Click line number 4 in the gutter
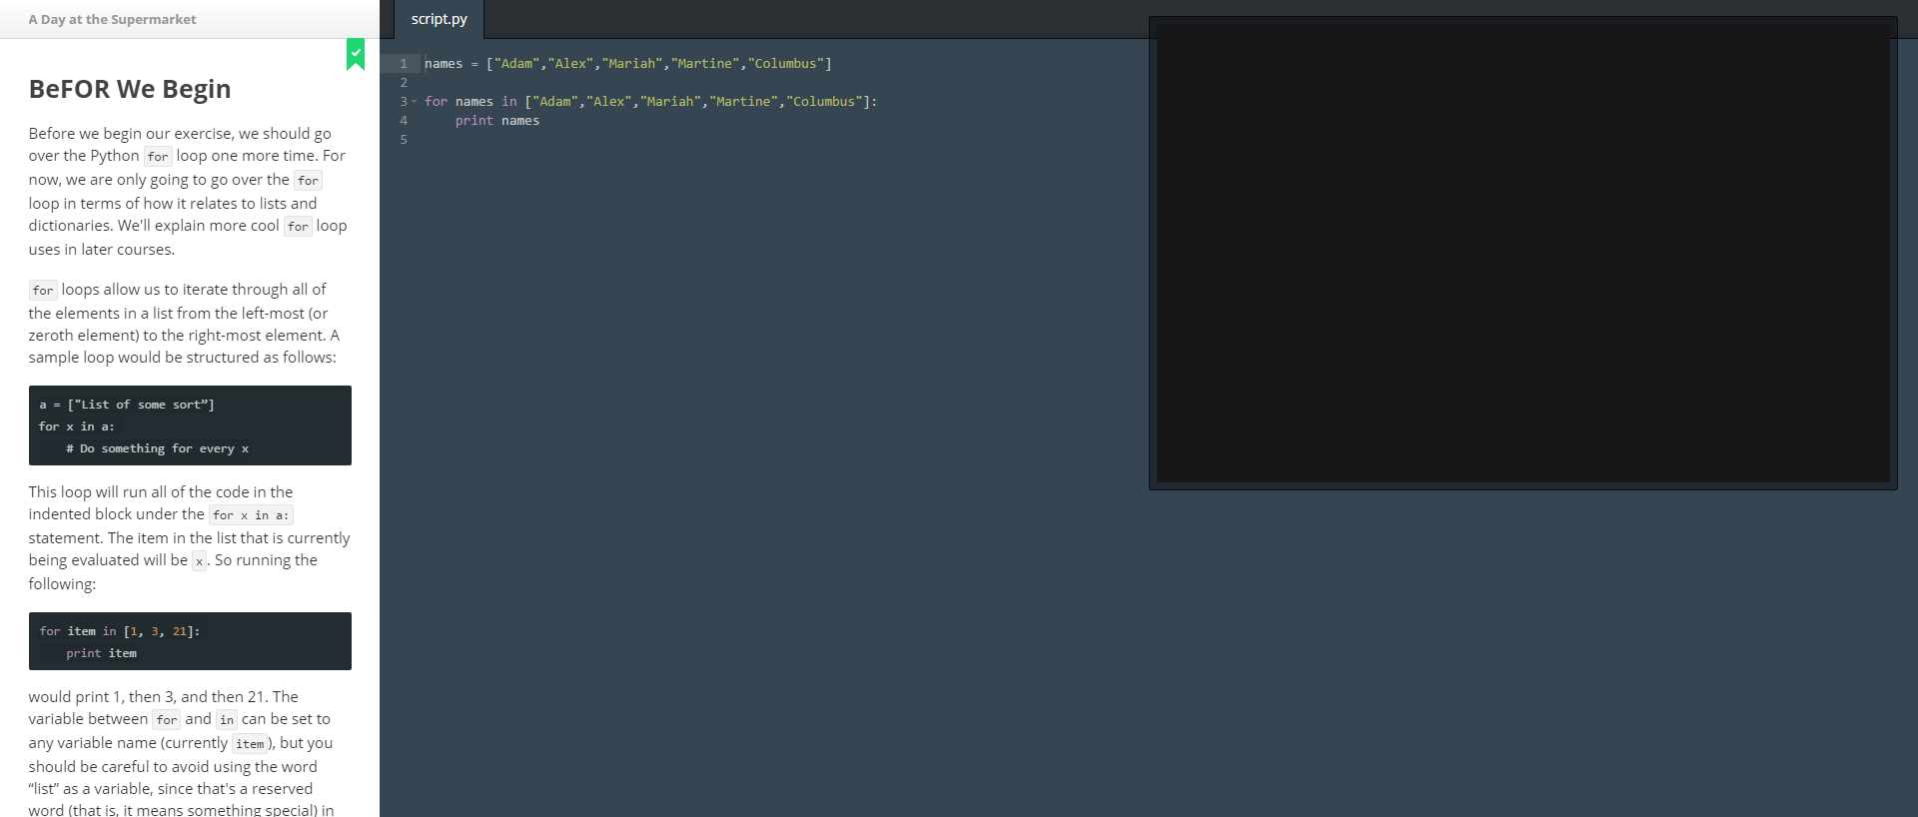Viewport: 1918px width, 817px height. pos(404,121)
